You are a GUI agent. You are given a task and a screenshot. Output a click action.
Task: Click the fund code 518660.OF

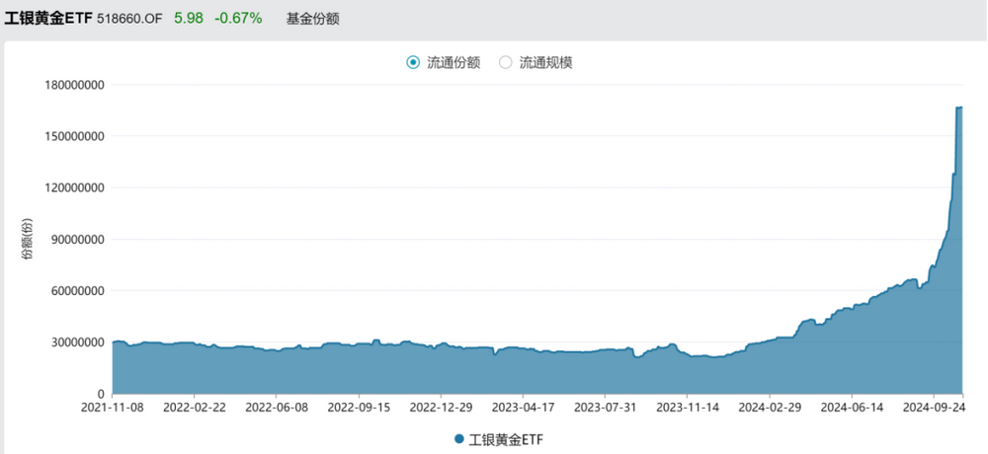[x=129, y=19]
